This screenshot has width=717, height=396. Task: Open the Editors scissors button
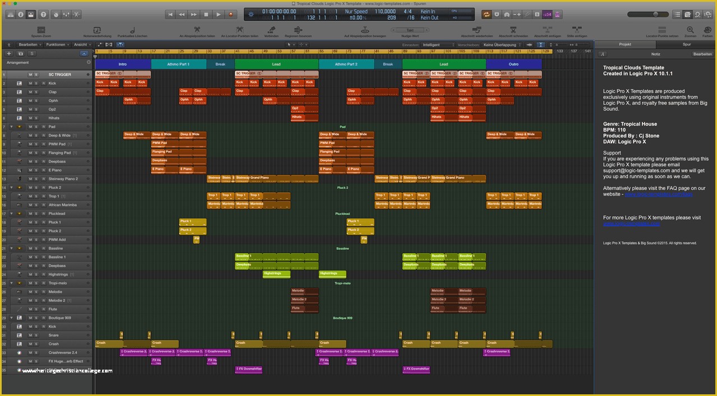pyautogui.click(x=77, y=14)
